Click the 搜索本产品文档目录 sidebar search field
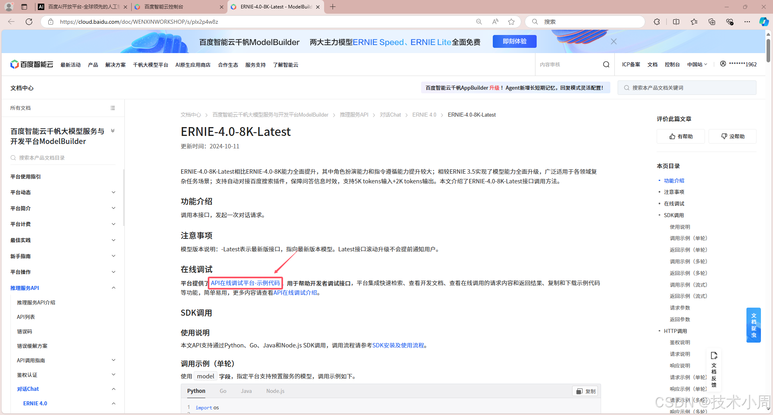The image size is (773, 415). tap(63, 158)
